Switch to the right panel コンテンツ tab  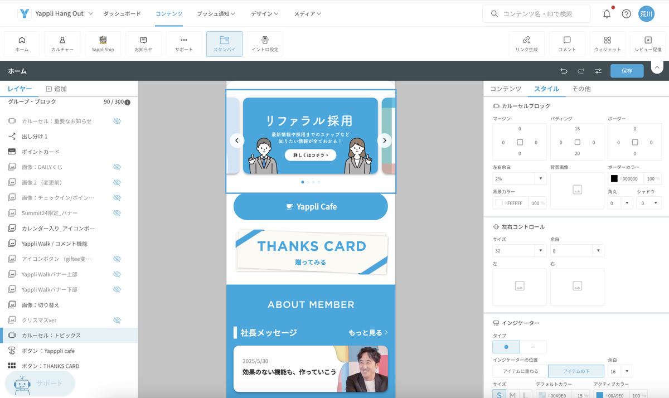tap(506, 89)
